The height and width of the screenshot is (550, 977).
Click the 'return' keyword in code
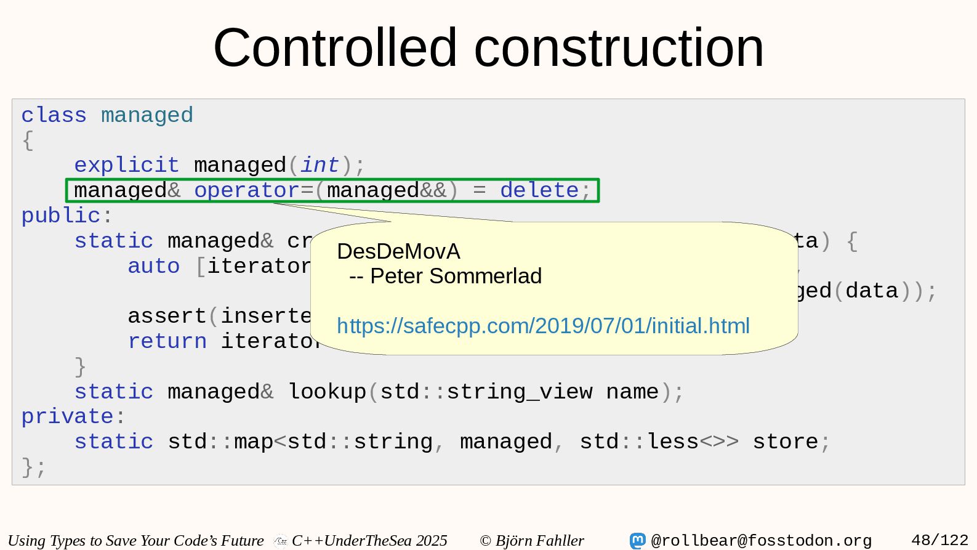click(x=167, y=341)
